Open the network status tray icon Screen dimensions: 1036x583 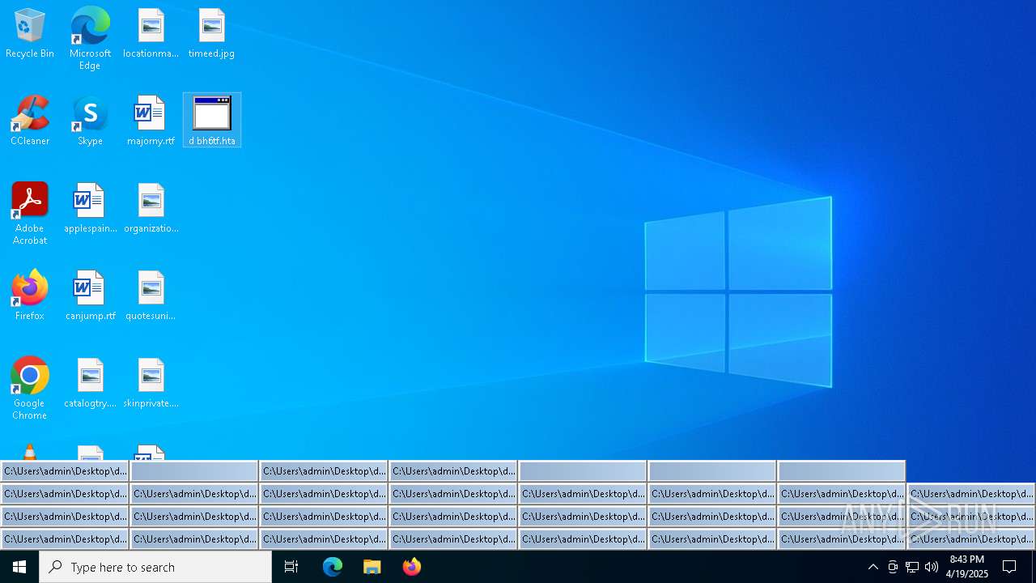click(x=912, y=567)
